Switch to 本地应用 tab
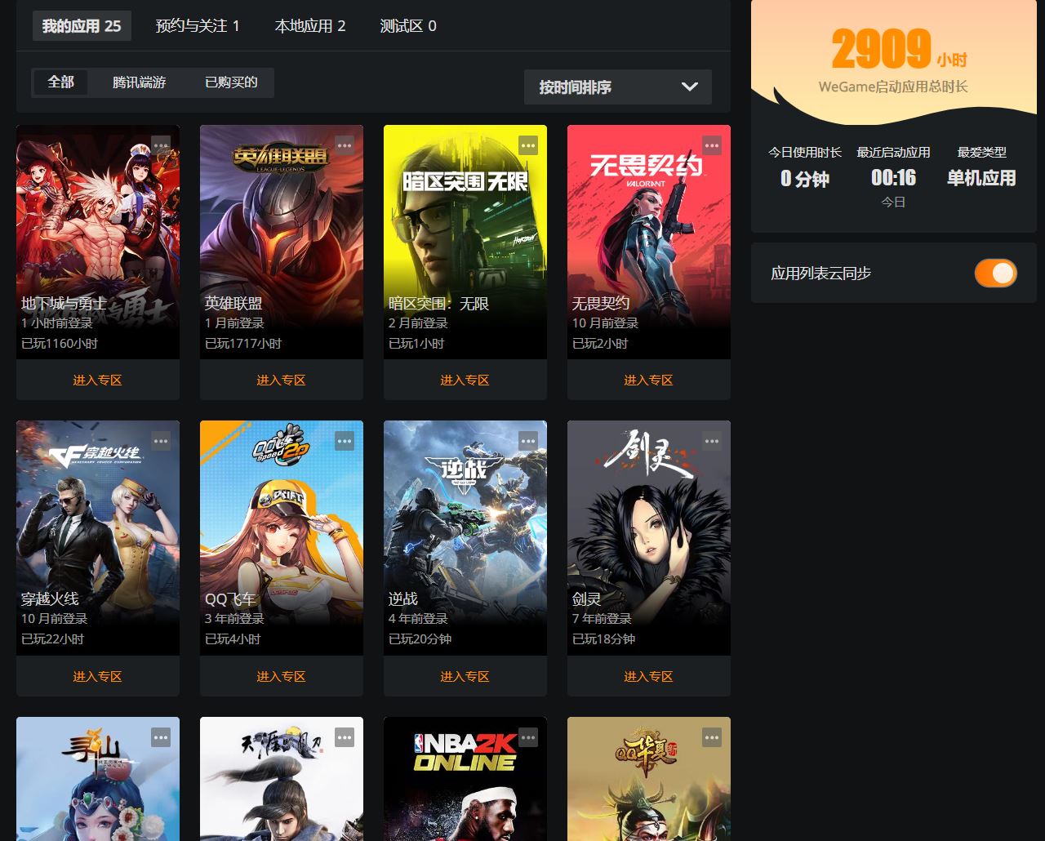 point(310,26)
